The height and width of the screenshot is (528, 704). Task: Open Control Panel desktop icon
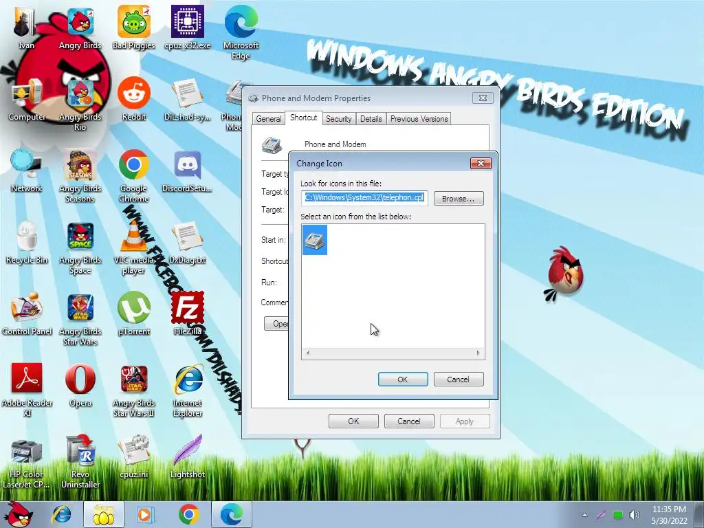pos(27,313)
